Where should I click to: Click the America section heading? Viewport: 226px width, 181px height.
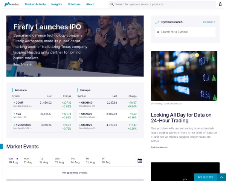coord(21,90)
